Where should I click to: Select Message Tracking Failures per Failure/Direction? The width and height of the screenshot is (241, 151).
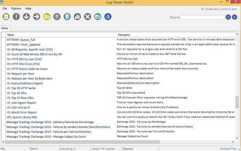point(49,132)
